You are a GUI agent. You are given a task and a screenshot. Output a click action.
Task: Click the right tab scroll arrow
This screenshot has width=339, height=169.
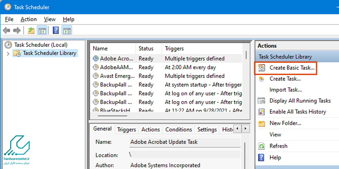pyautogui.click(x=245, y=129)
